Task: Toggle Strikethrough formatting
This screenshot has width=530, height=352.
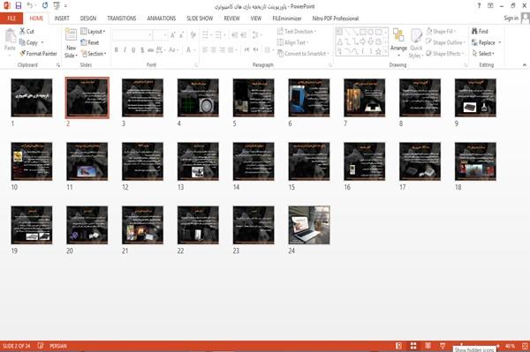Action: pos(151,50)
